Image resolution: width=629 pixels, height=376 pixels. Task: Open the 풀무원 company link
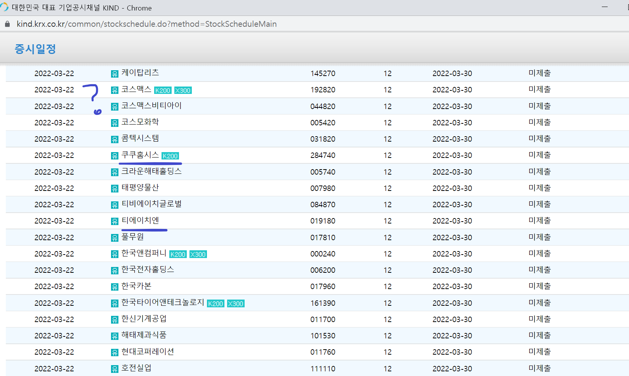coord(132,237)
